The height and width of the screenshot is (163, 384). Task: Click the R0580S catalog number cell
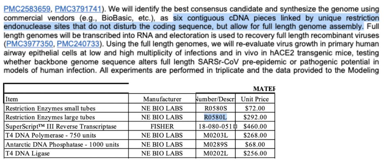tap(215, 109)
